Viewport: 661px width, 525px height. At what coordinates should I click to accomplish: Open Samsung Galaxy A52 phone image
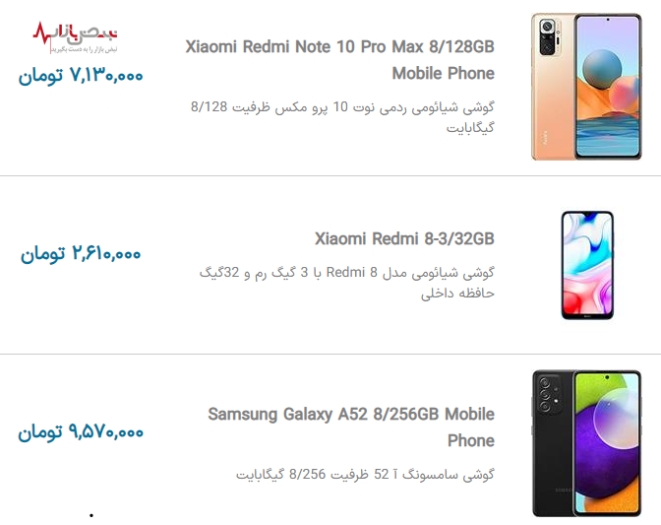coord(587,443)
